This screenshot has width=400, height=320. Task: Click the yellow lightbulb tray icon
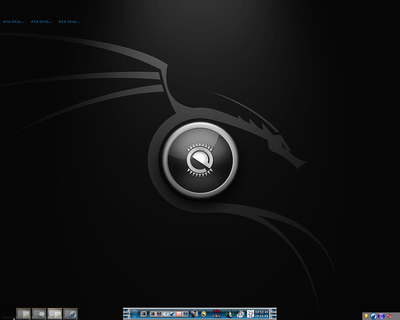coord(366,316)
